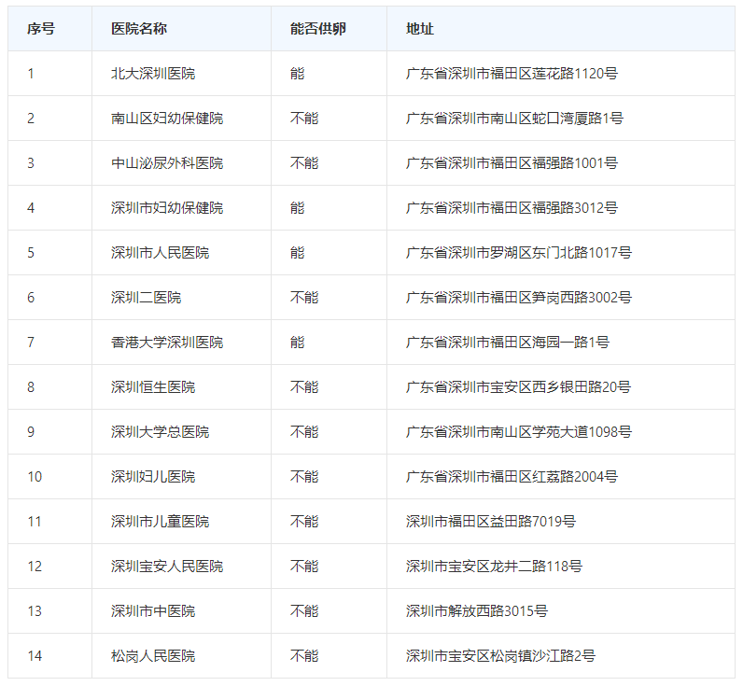Select hospital name 深圳妇儿医院
The height and width of the screenshot is (686, 743).
153,476
